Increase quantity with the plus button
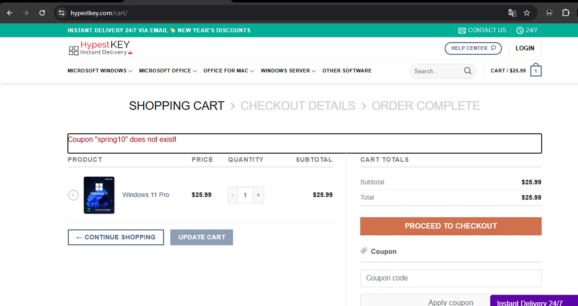 pyautogui.click(x=258, y=195)
